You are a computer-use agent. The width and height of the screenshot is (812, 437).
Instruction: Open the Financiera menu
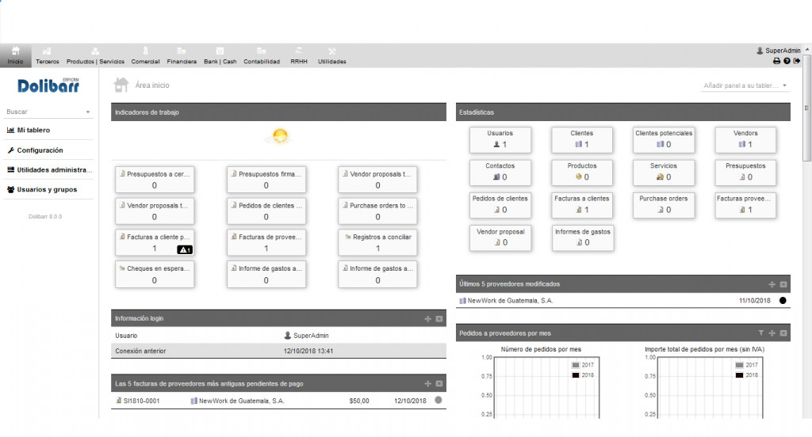click(x=182, y=55)
